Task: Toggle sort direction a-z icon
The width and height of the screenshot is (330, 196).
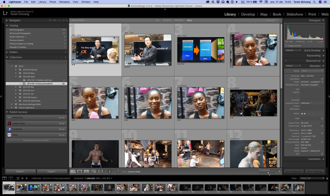Action: (x=118, y=171)
